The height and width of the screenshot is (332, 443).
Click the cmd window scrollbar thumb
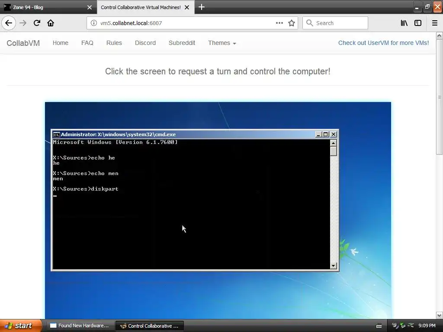point(334,151)
